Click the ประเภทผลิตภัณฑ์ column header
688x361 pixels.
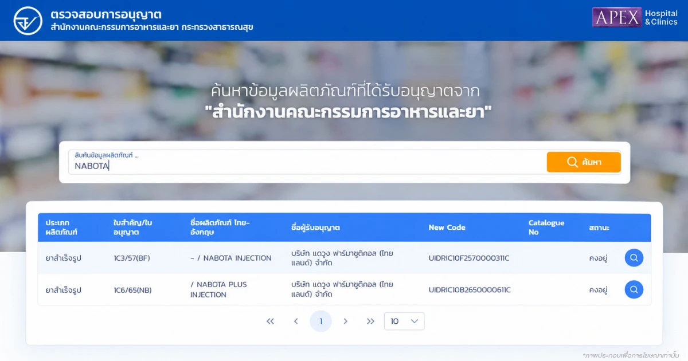62,227
